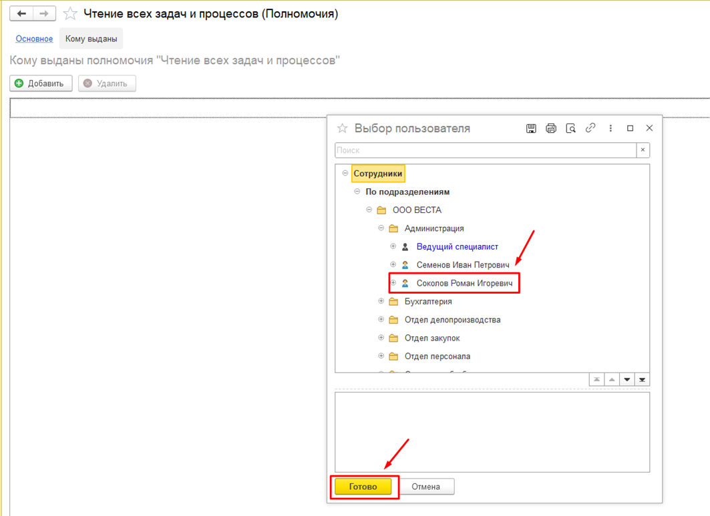Print using the printer icon in dialog
Screen dimensions: 710x516
550,129
